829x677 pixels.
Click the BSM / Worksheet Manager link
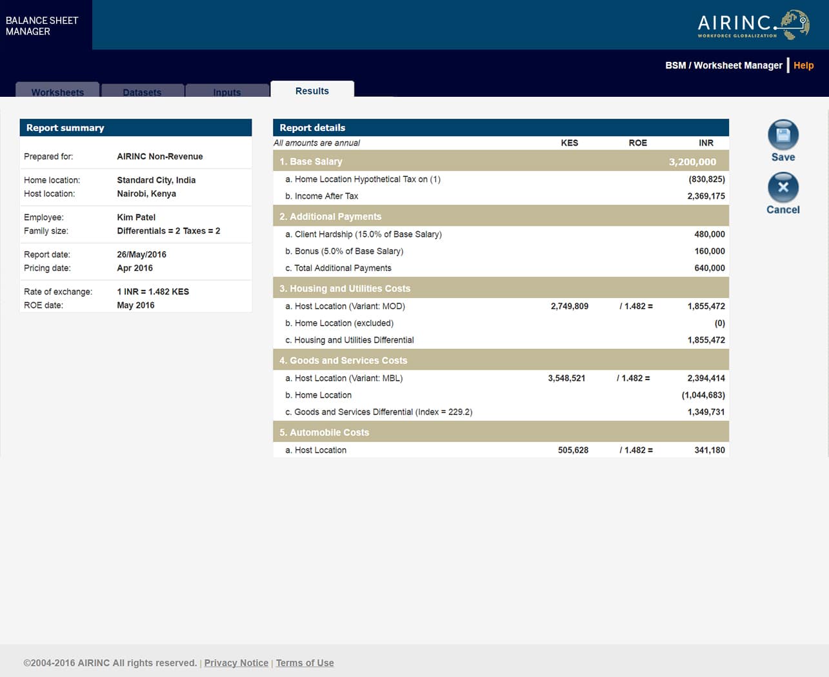(723, 65)
